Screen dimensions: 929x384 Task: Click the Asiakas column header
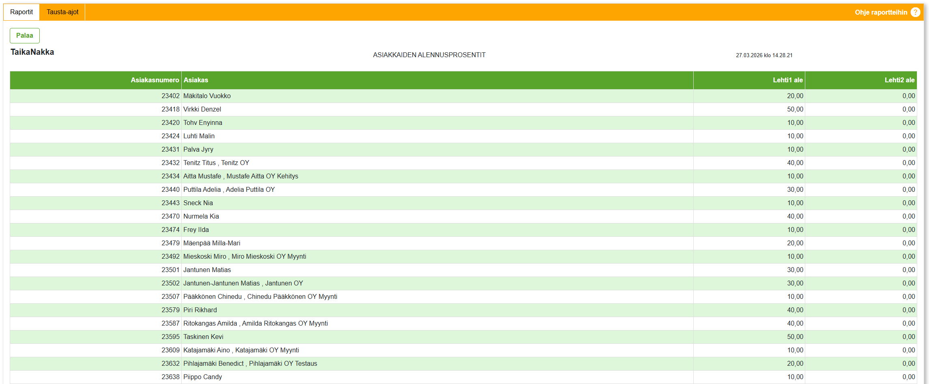[196, 80]
